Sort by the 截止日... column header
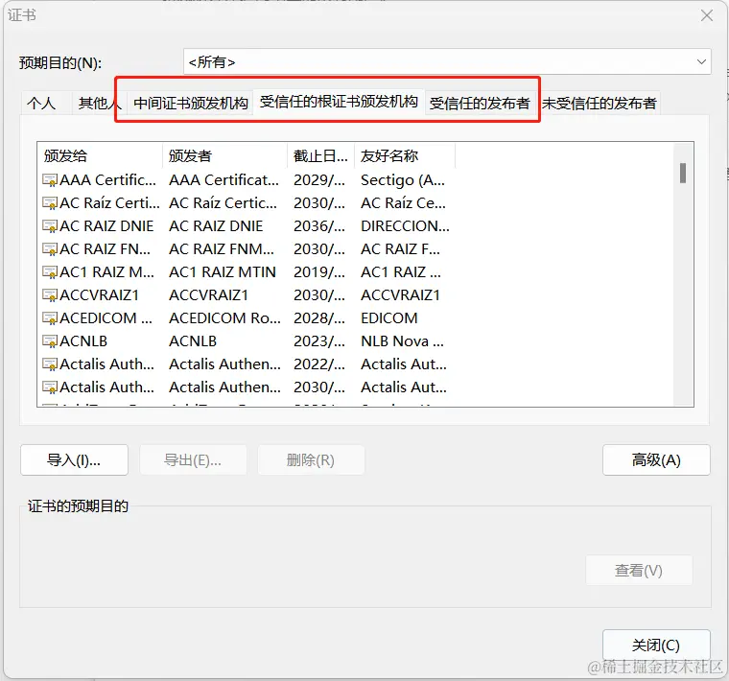The width and height of the screenshot is (729, 681). (x=320, y=155)
